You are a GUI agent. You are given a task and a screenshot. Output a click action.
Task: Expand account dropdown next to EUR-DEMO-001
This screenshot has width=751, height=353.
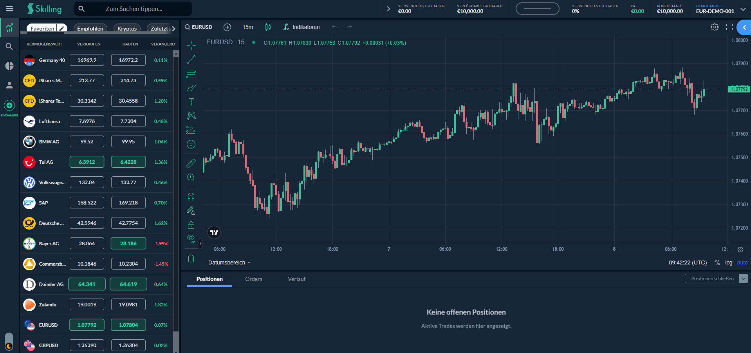(x=743, y=9)
